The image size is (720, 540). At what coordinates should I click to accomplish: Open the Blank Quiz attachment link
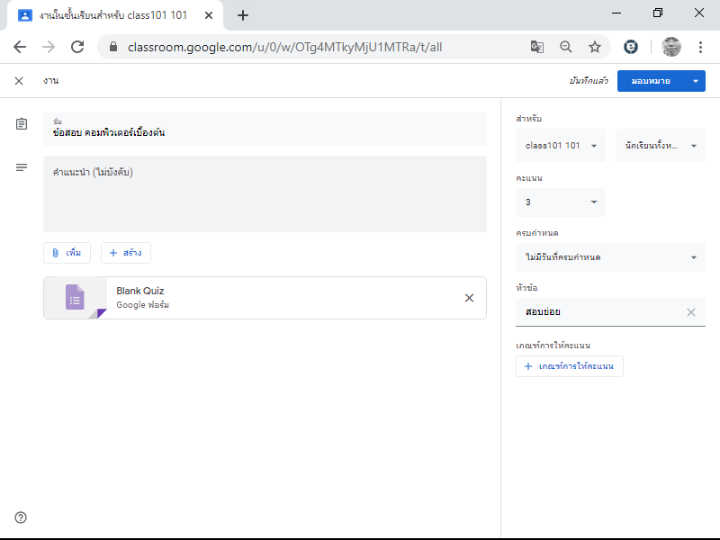[x=265, y=298]
